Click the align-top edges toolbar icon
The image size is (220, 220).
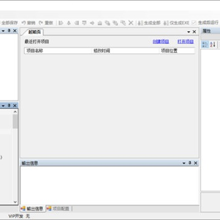point(84,23)
